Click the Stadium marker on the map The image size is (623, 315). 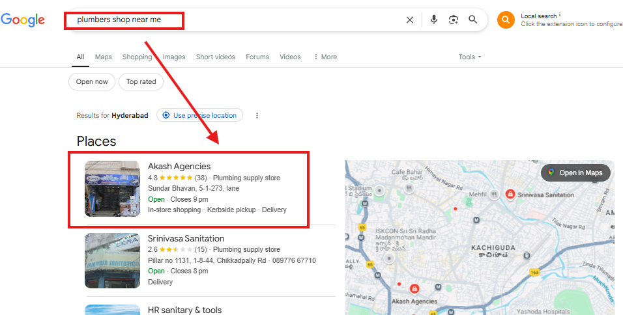[380, 191]
